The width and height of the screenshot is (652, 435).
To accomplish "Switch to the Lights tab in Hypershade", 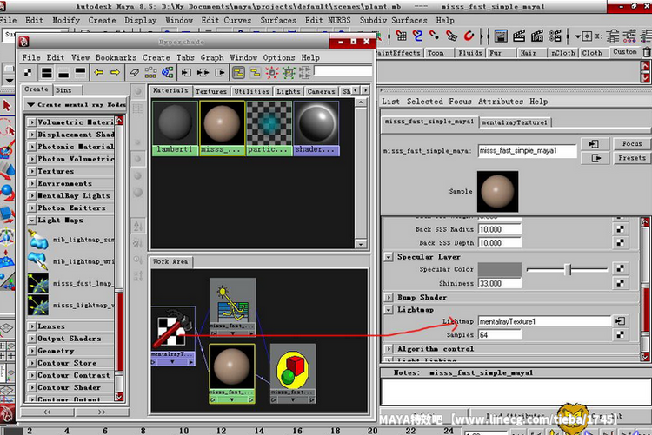I will (x=288, y=91).
